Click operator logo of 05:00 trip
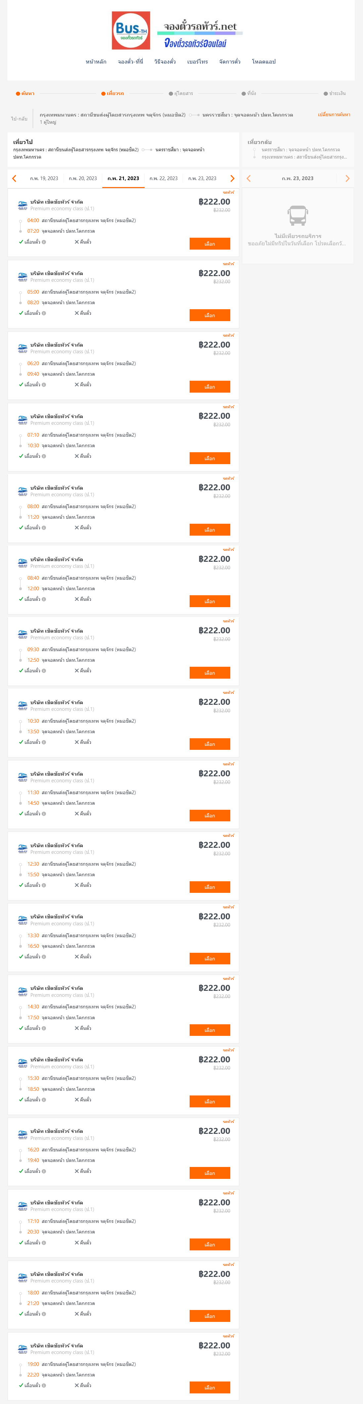The width and height of the screenshot is (363, 1404). click(23, 277)
